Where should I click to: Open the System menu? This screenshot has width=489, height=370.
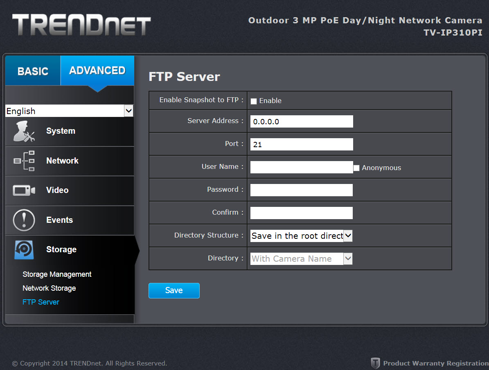tap(70, 132)
